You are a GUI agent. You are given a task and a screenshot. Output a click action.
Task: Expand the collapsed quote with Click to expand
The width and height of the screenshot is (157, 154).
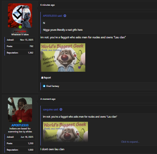click(130, 142)
